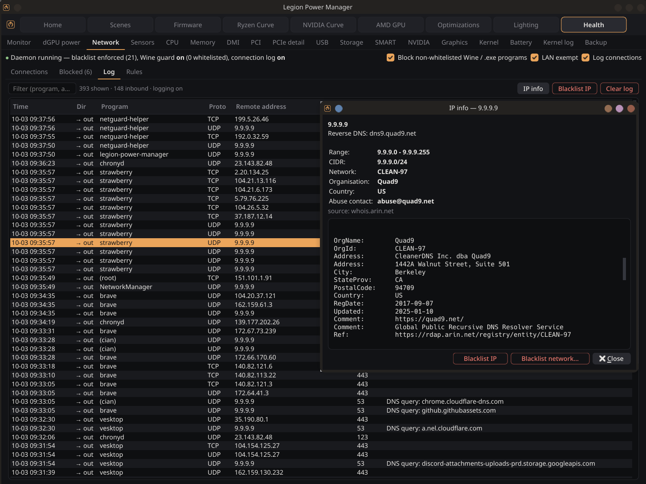Click the blue round button in IP info title bar
This screenshot has height=484, width=646.
[x=339, y=108]
